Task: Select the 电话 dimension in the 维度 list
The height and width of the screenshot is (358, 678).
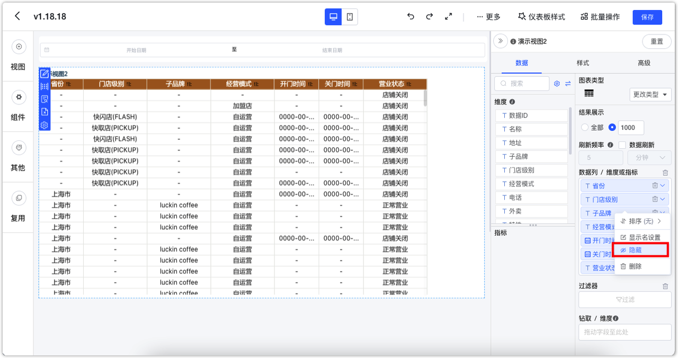Action: click(531, 198)
